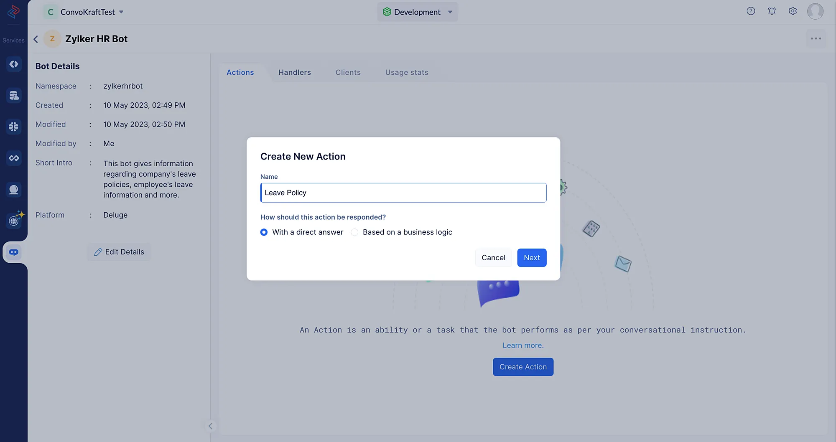
Task: Select the ConvoKraft chatbot icon in sidebar
Action: coord(14,252)
